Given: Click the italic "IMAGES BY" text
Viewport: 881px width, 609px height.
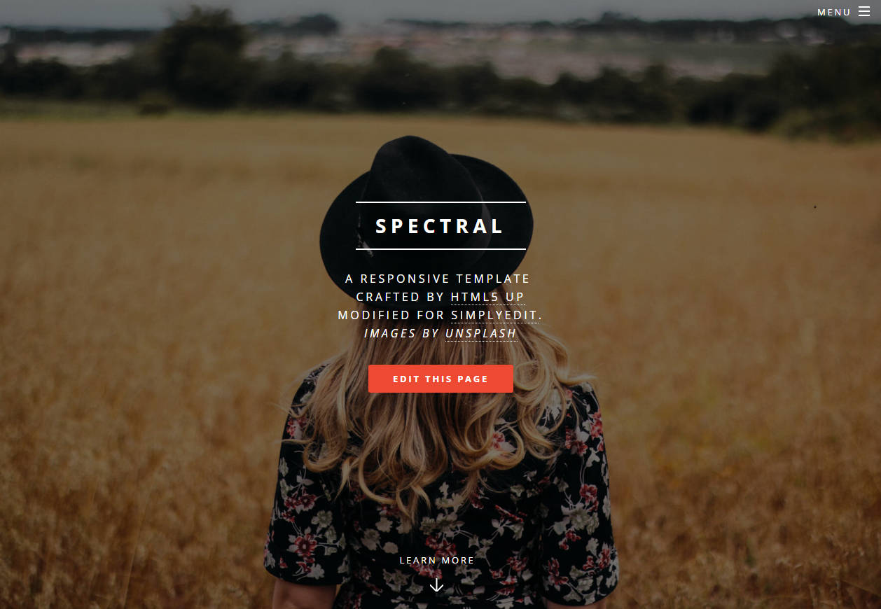Looking at the screenshot, I should [401, 333].
